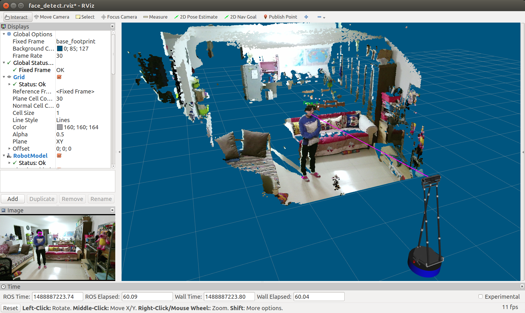Expand the Offset property row
This screenshot has width=525, height=313.
9,149
